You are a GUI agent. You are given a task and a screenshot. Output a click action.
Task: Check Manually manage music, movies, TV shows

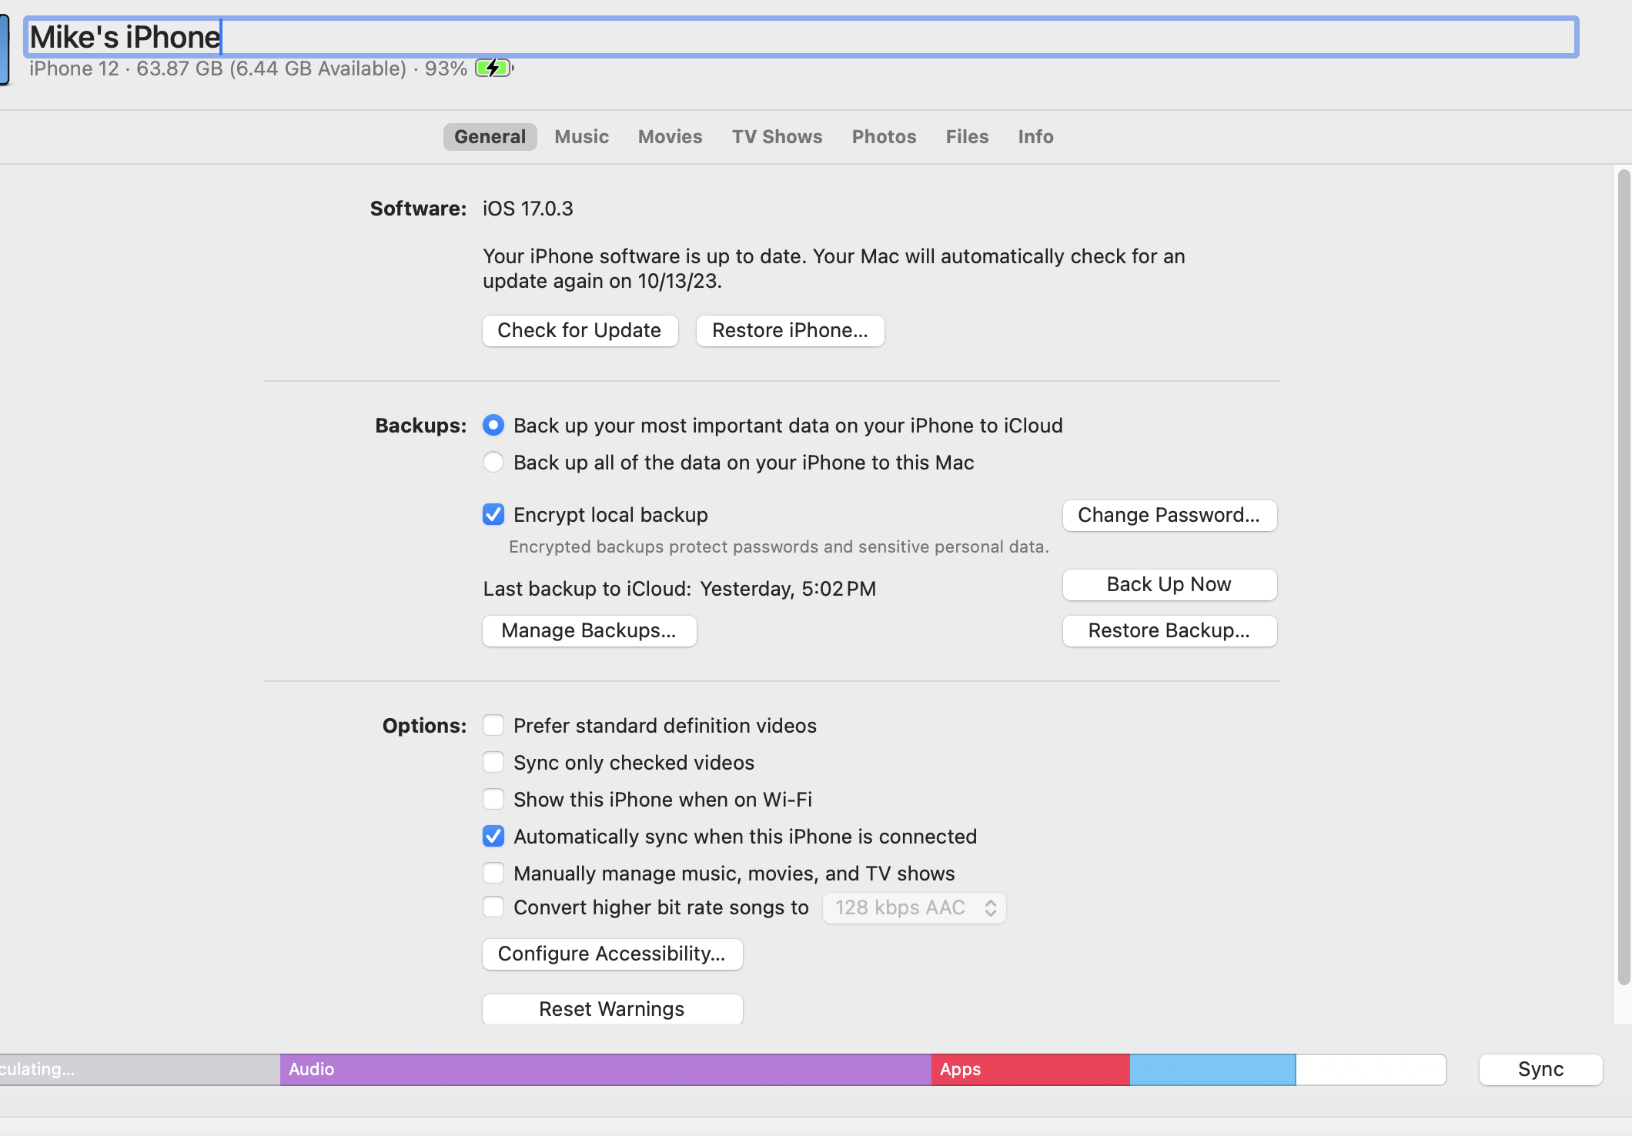pyautogui.click(x=493, y=873)
